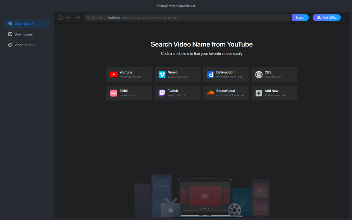Click the 'YouTube' card title
The height and width of the screenshot is (220, 352).
coord(126,72)
